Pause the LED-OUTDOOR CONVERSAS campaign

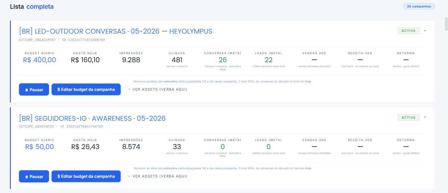pos(34,89)
